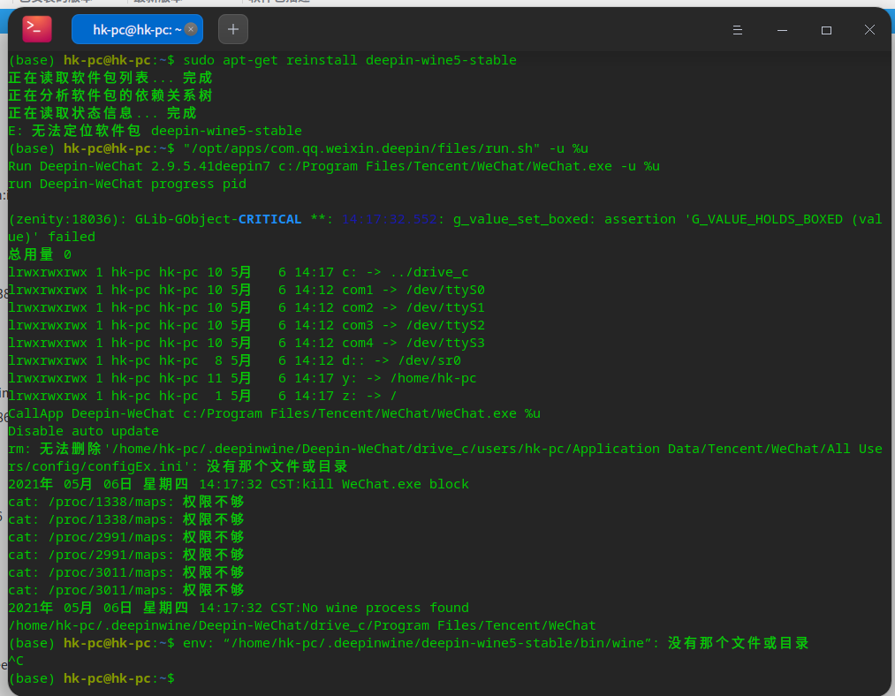
Task: Maximize the terminal window
Action: coord(826,30)
